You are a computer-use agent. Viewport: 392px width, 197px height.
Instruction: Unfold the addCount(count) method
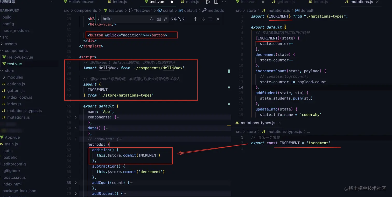(x=76, y=183)
